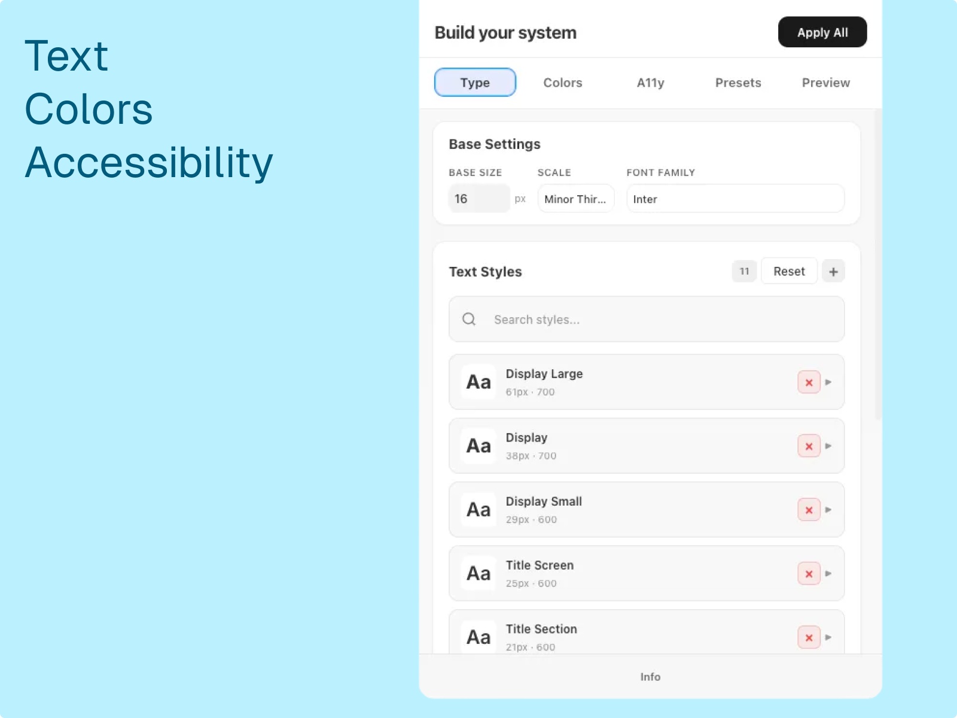The width and height of the screenshot is (957, 718).
Task: Click the Apply All button
Action: pos(822,32)
